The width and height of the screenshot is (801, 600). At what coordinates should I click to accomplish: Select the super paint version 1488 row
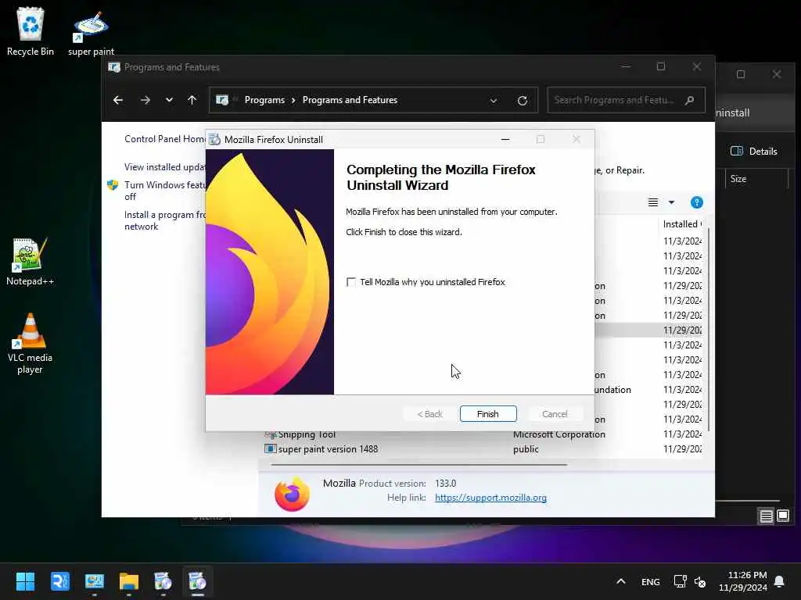tap(483, 449)
